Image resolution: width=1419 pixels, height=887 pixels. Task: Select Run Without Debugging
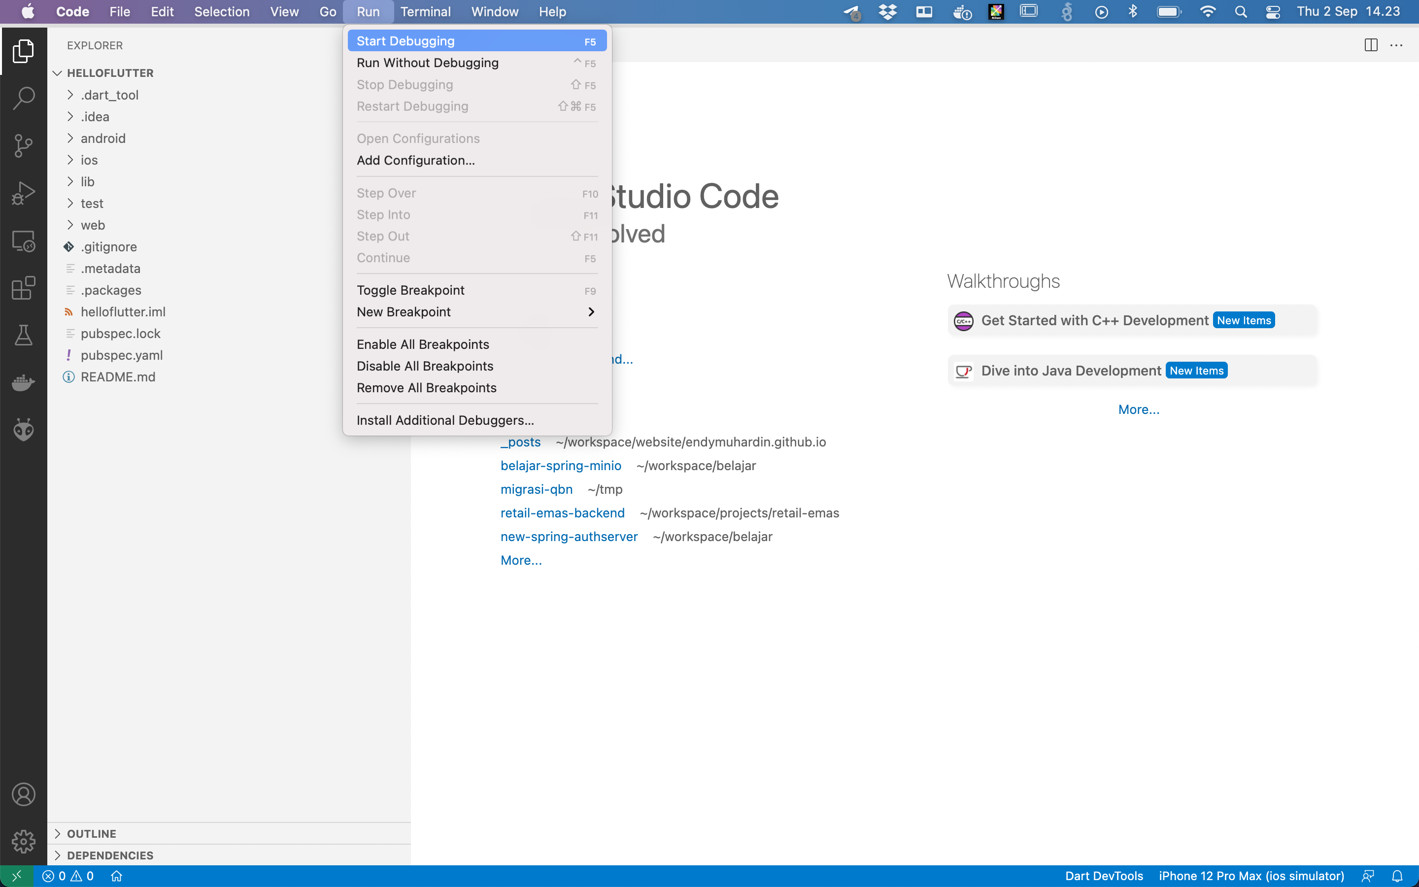tap(477, 63)
